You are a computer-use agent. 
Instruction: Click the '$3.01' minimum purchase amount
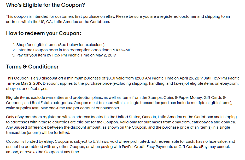pyautogui.click(x=111, y=78)
